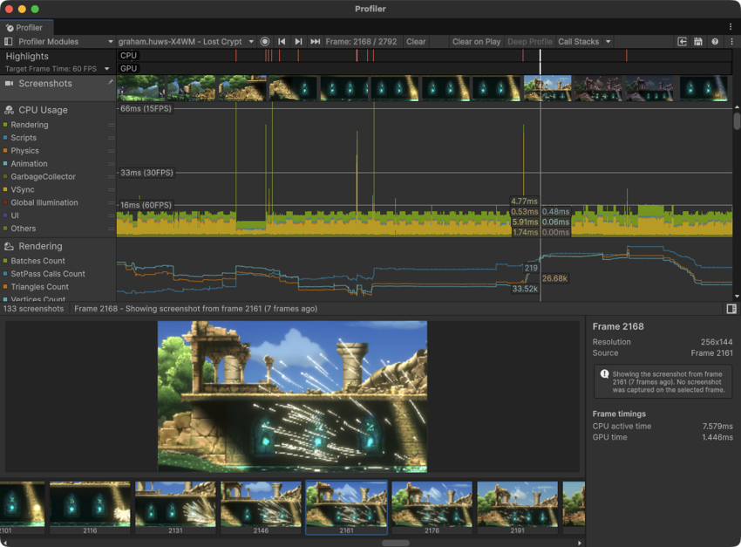The image size is (741, 547).
Task: Click the panel layout icon left of Profiler Modules
Action: pos(8,42)
